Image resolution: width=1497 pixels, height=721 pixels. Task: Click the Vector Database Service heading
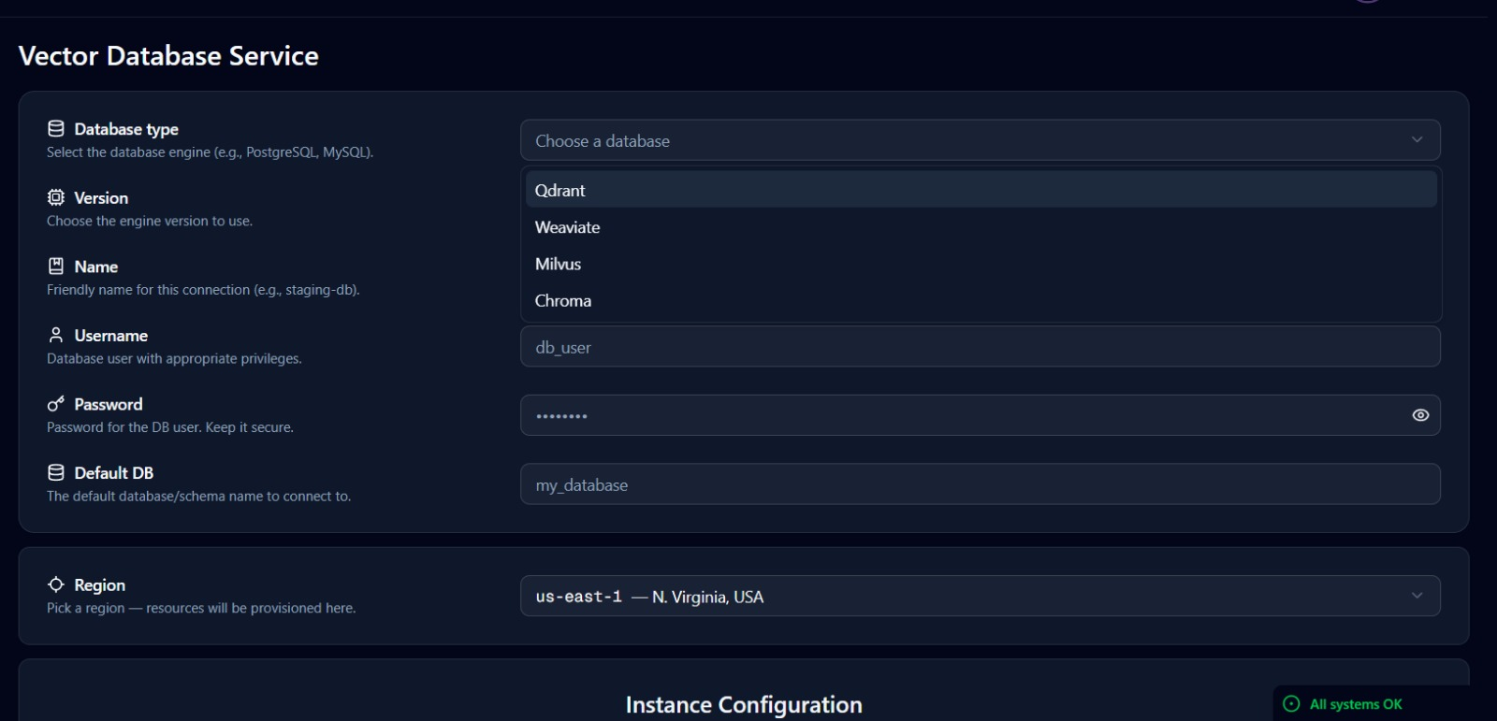(168, 56)
